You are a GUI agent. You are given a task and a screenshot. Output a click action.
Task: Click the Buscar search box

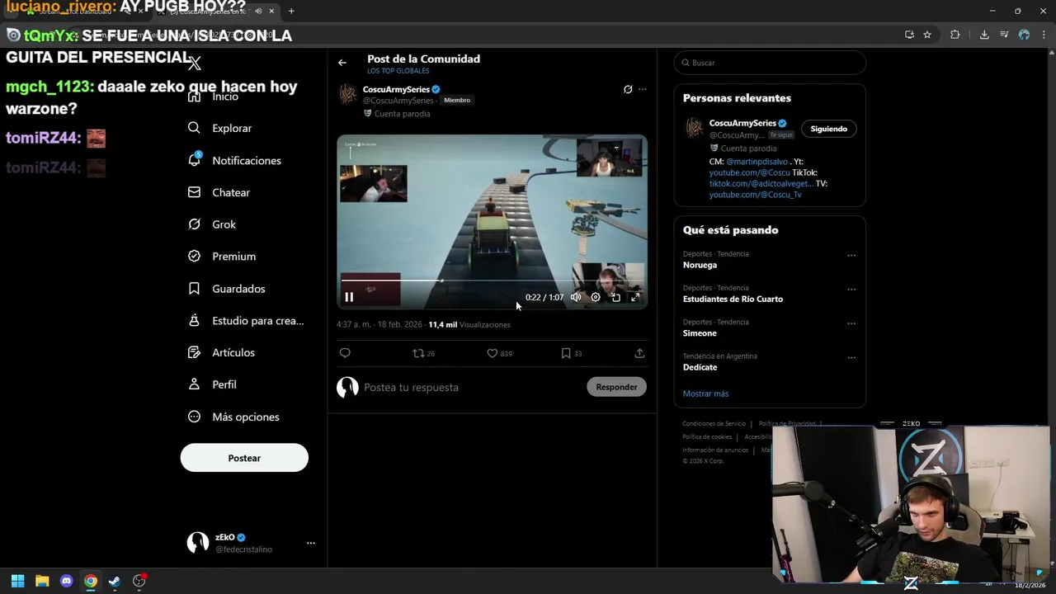[770, 63]
